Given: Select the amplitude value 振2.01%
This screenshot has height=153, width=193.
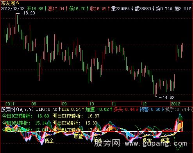Looking at the screenshot, I should 183,9.
